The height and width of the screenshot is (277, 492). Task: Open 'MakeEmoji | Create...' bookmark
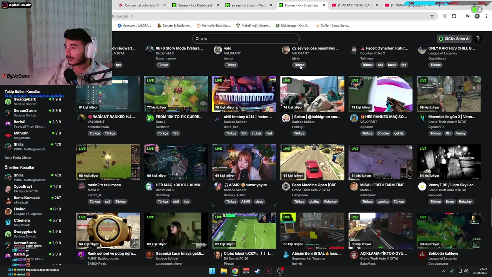253,26
